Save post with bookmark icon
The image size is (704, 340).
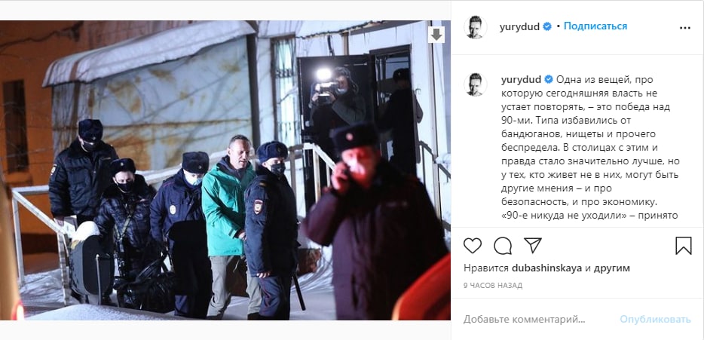point(684,246)
